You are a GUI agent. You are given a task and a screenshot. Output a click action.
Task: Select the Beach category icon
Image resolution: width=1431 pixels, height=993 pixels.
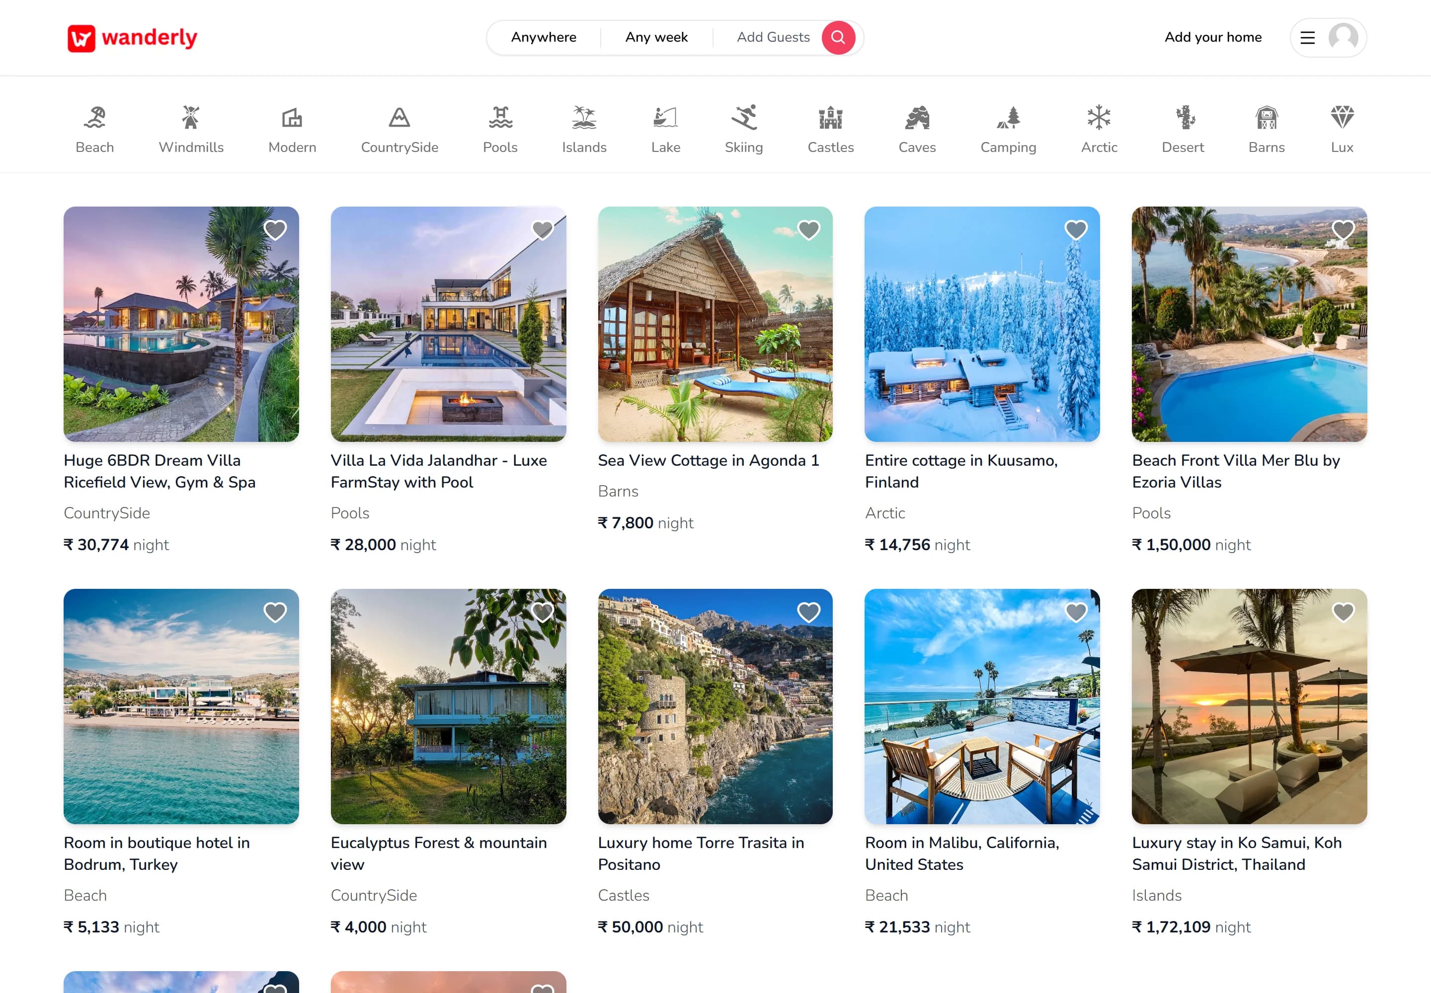click(94, 117)
